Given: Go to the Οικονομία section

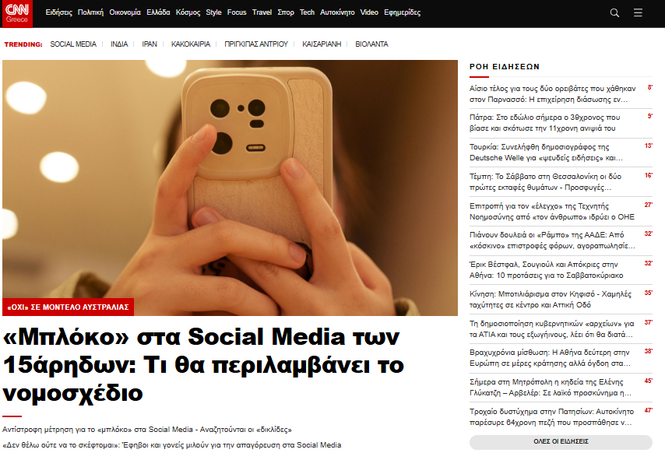Looking at the screenshot, I should [125, 12].
